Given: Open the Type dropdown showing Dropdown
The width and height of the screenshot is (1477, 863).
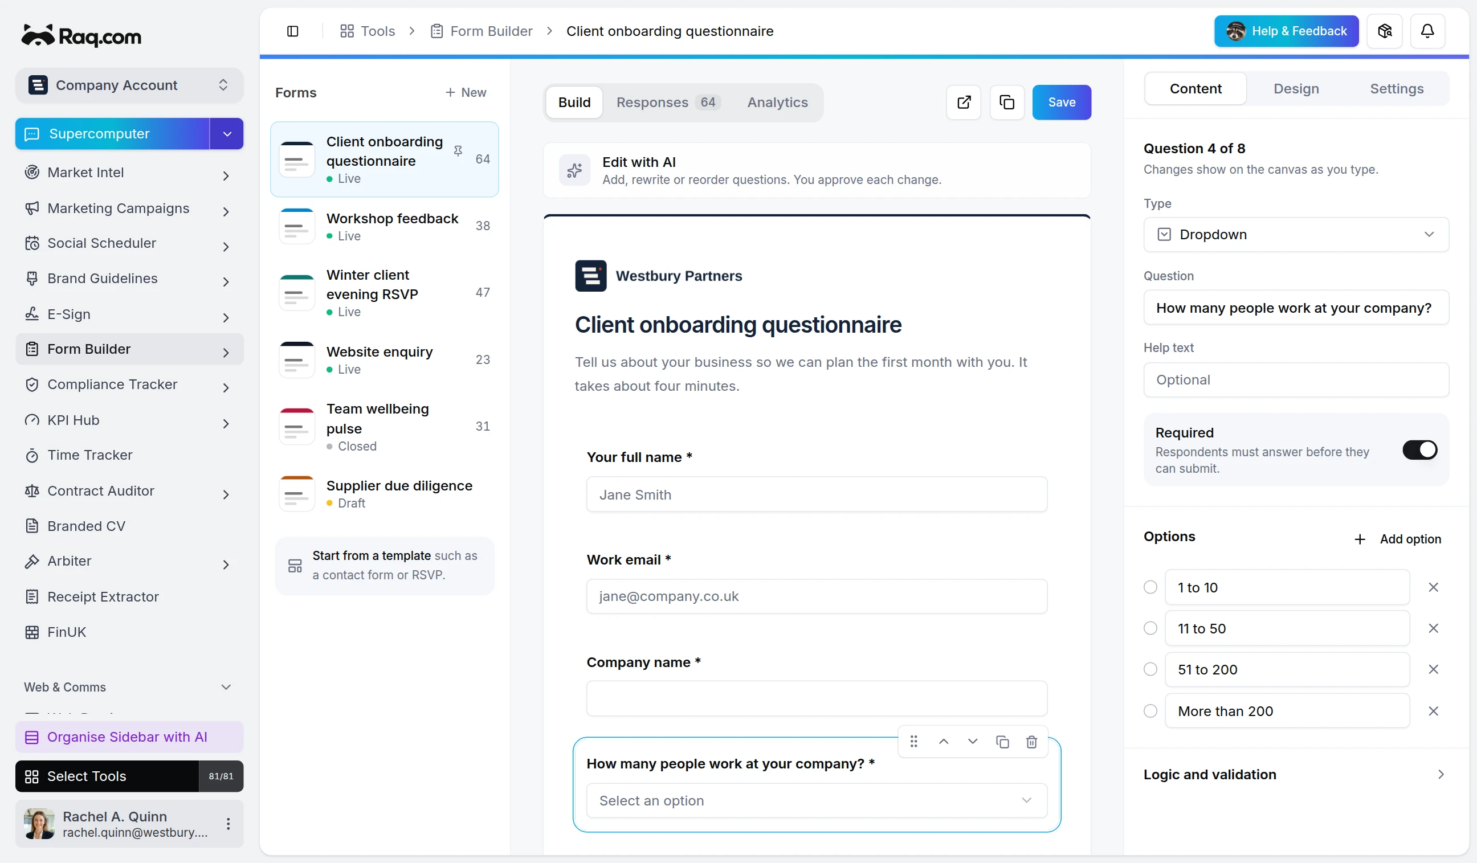Looking at the screenshot, I should point(1296,234).
